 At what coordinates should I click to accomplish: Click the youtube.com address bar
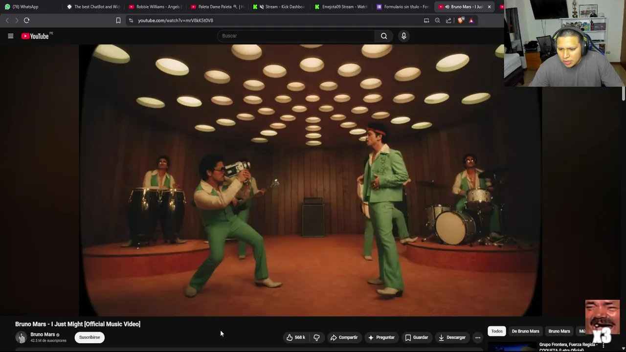274,21
